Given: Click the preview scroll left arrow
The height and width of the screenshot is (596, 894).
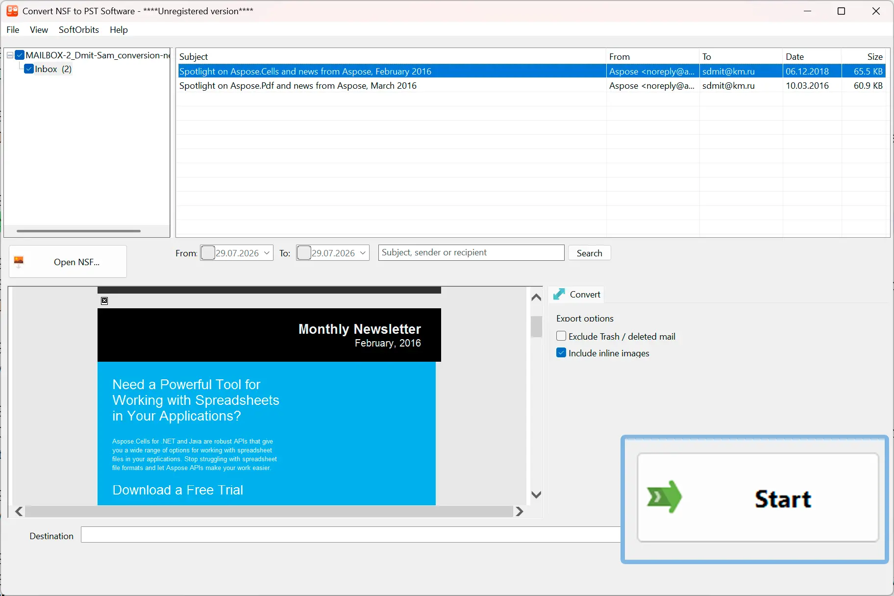Looking at the screenshot, I should pyautogui.click(x=19, y=512).
